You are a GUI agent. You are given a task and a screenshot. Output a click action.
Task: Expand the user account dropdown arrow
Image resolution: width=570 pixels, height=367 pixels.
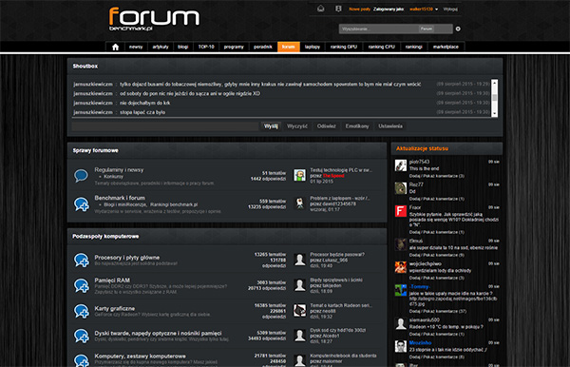click(x=437, y=10)
